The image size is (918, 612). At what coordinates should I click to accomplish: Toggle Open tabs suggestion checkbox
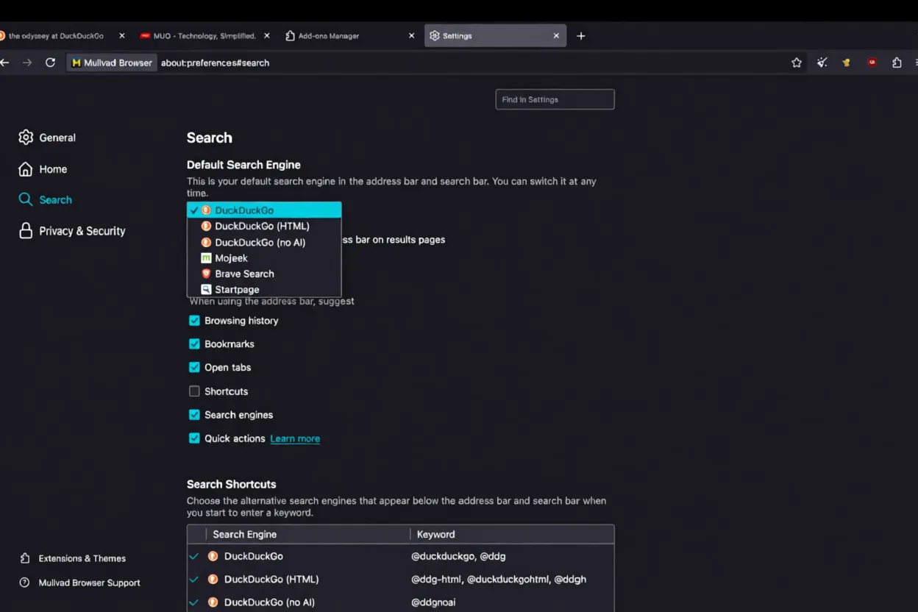coord(194,368)
